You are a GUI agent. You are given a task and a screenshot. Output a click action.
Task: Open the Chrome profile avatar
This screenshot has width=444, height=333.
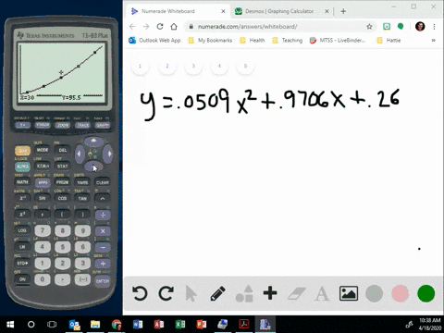tap(420, 27)
